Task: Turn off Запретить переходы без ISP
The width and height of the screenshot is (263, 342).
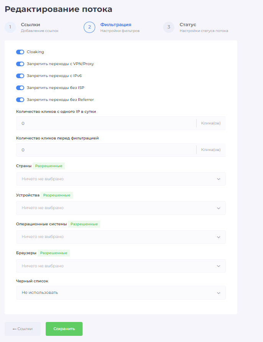Action: [20, 88]
